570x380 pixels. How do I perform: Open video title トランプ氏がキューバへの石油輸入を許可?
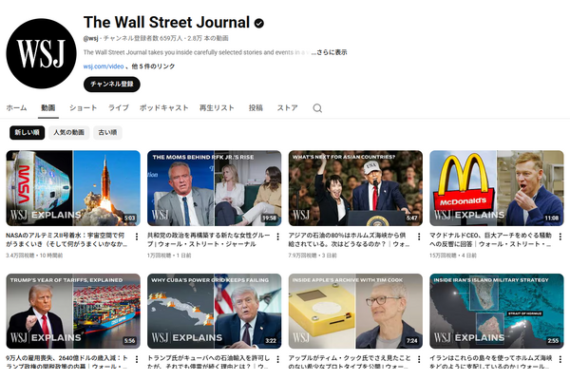coord(209,362)
